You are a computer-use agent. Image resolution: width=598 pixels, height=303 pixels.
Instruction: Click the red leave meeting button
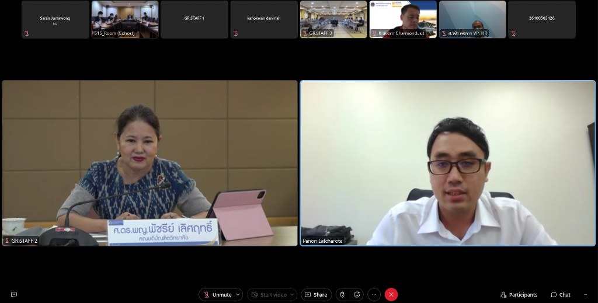click(391, 295)
